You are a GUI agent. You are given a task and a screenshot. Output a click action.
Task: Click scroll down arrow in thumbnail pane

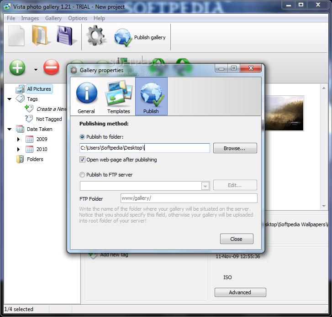coord(324,206)
